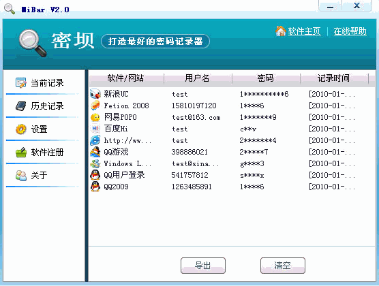Click the 设置 gear icon
The height and width of the screenshot is (286, 379).
pos(20,129)
